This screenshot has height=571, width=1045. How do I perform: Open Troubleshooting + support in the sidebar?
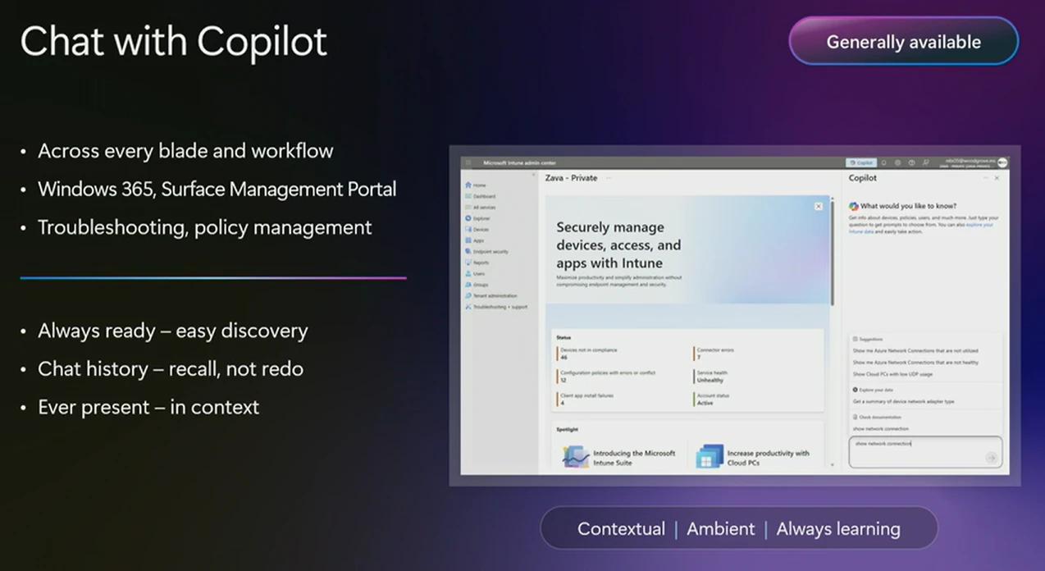pos(496,307)
